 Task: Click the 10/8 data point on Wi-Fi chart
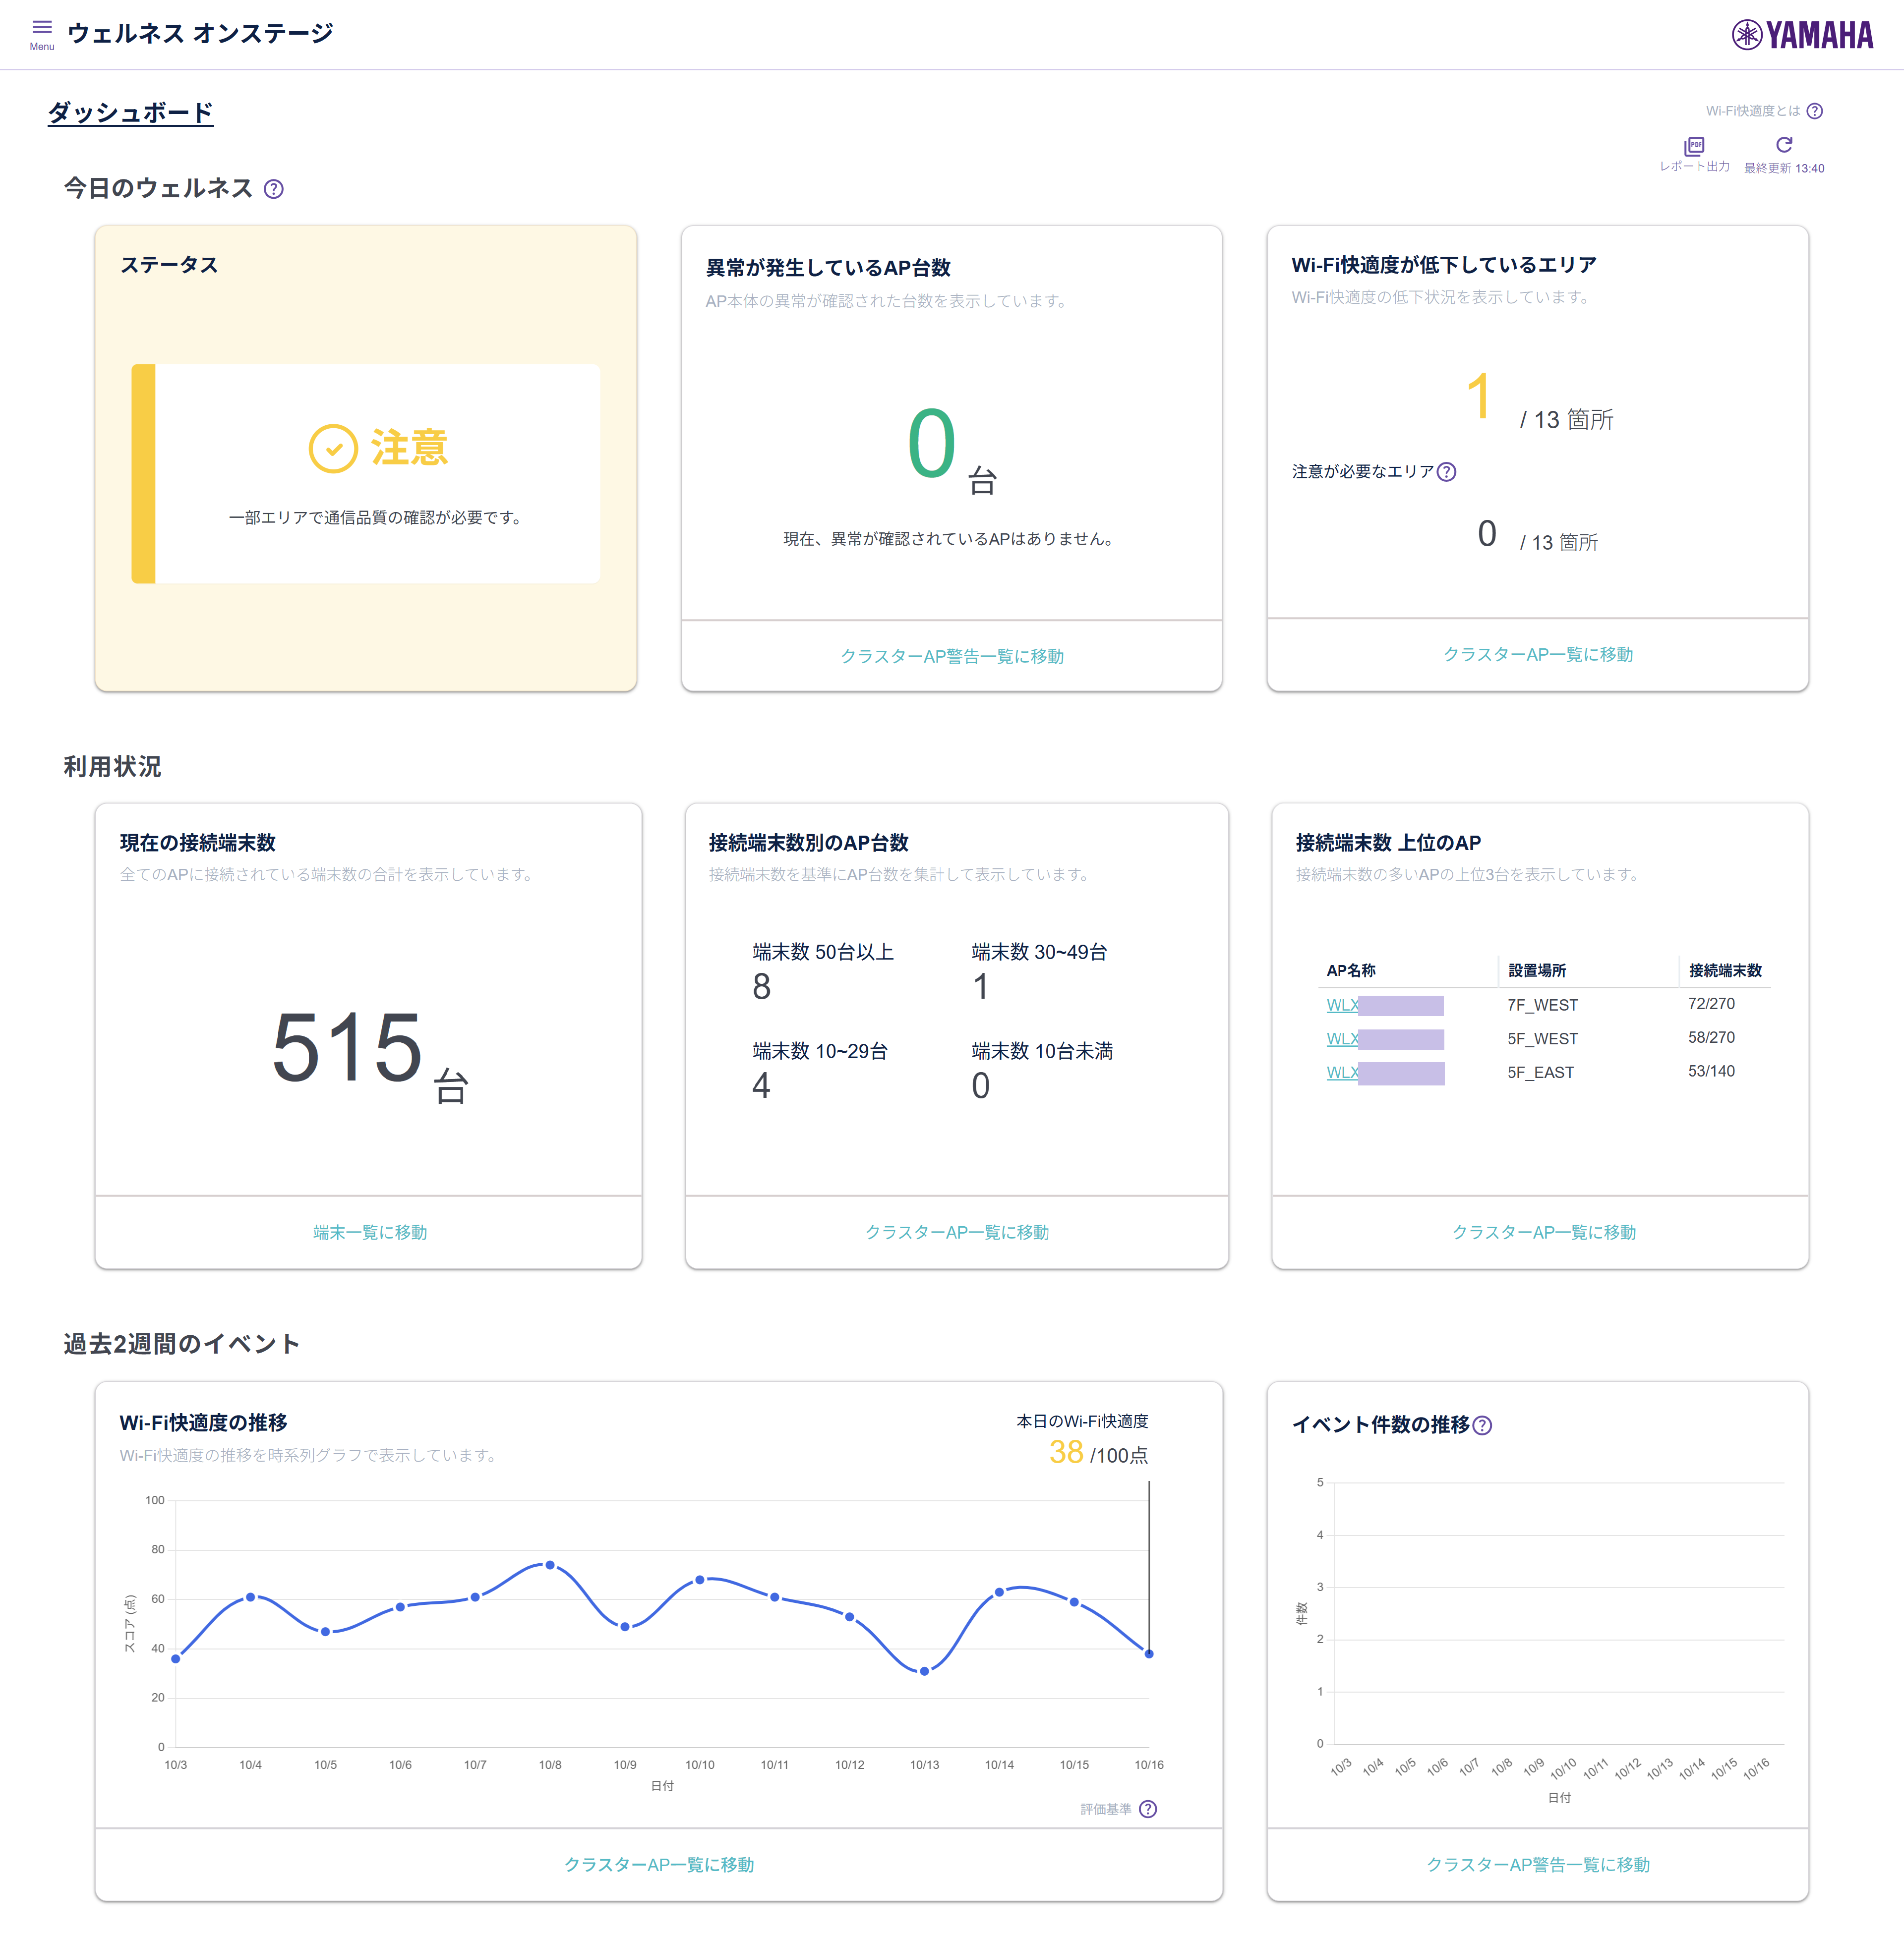[x=550, y=1565]
